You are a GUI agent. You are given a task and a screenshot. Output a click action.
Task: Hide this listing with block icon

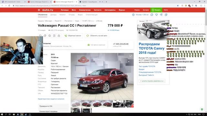point(49,36)
